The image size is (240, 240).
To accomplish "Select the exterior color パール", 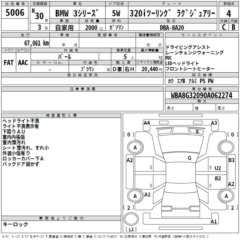I will (64, 57).
